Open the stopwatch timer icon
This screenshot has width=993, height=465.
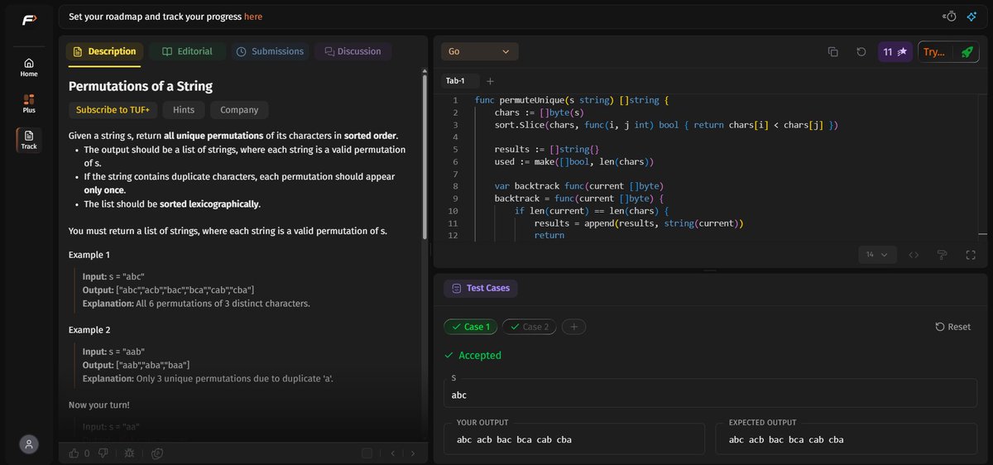pyautogui.click(x=950, y=17)
